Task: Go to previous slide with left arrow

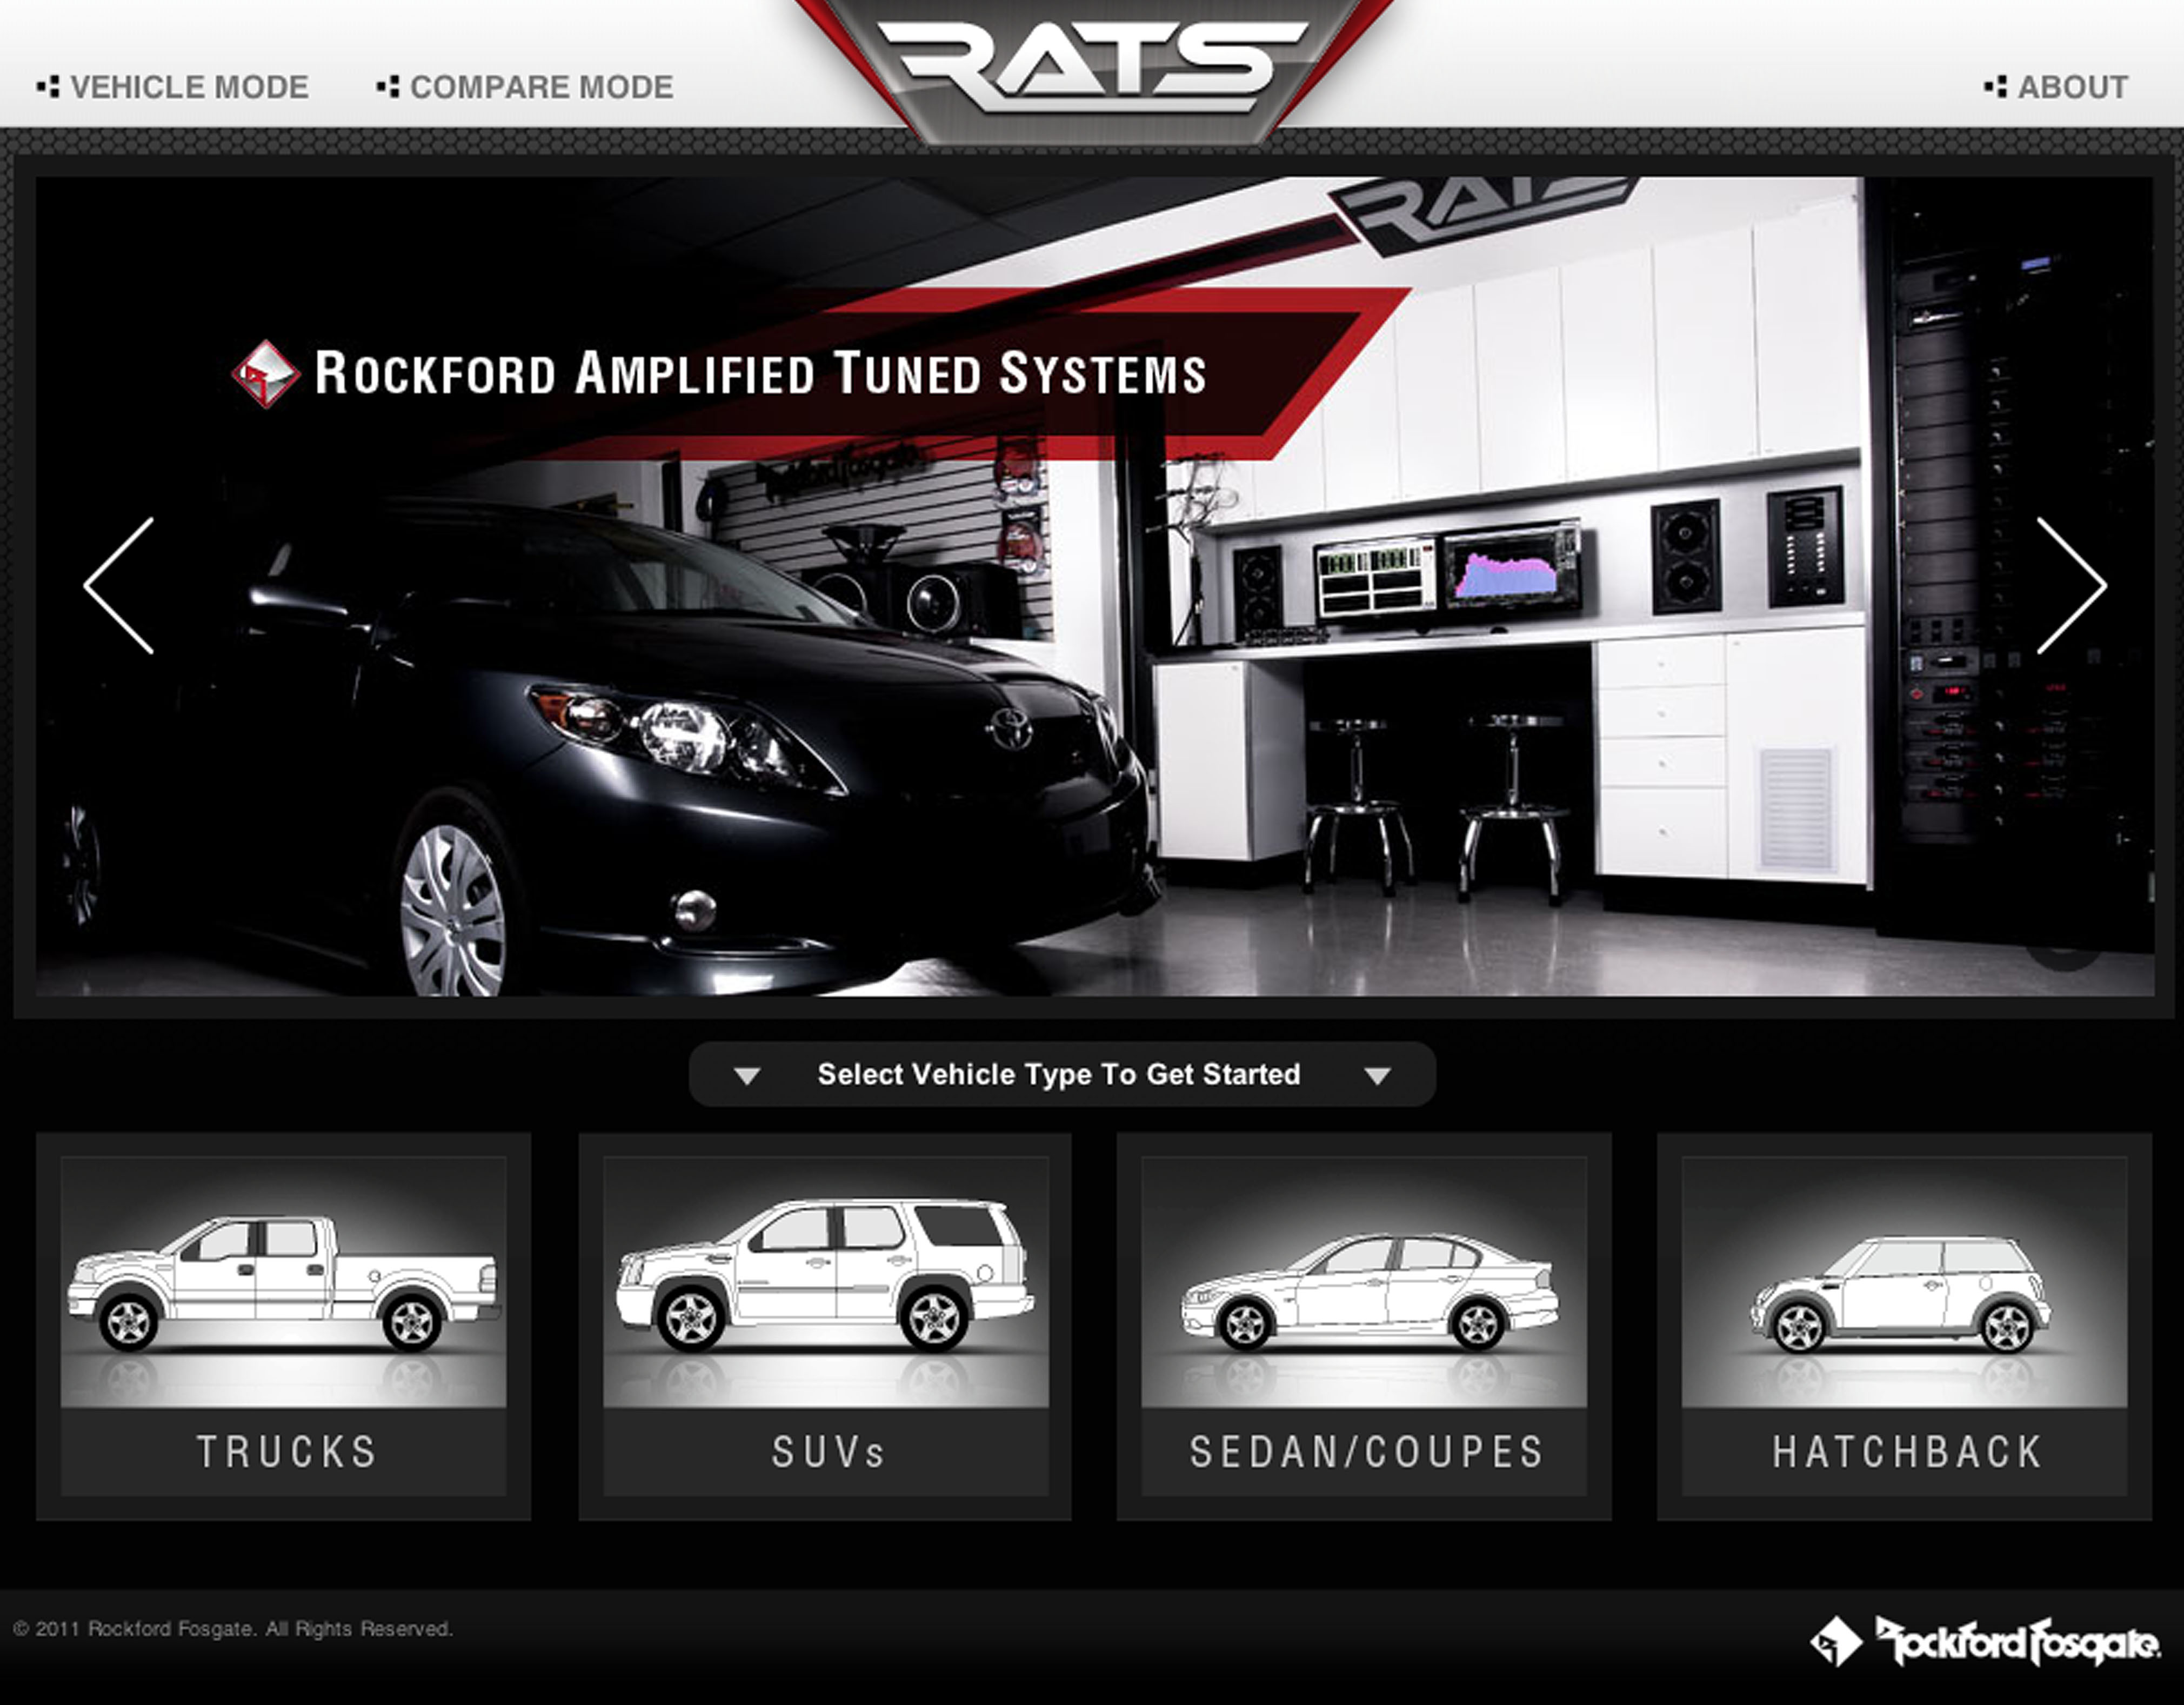Action: [119, 586]
